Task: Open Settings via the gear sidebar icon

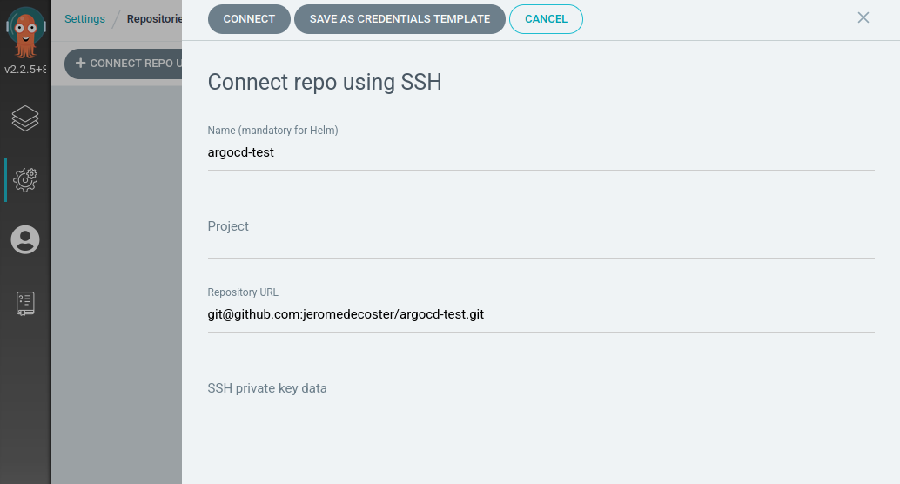Action: coord(25,179)
